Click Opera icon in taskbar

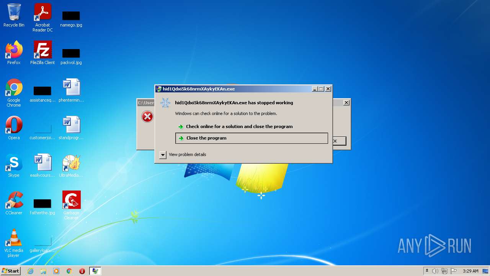tap(82, 271)
